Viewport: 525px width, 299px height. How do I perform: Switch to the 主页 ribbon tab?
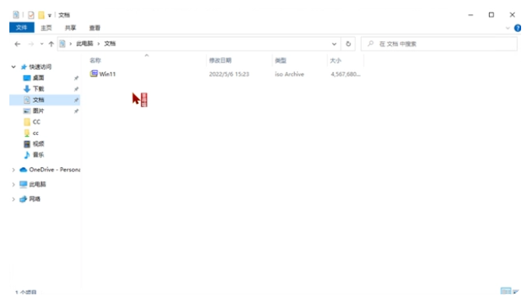[x=46, y=28]
